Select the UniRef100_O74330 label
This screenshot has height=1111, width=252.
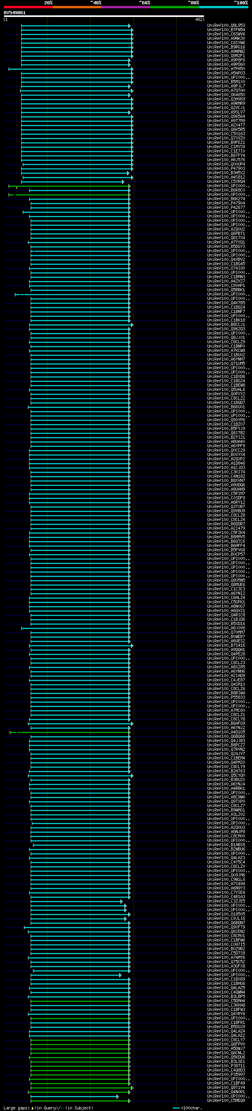[x=226, y=268]
